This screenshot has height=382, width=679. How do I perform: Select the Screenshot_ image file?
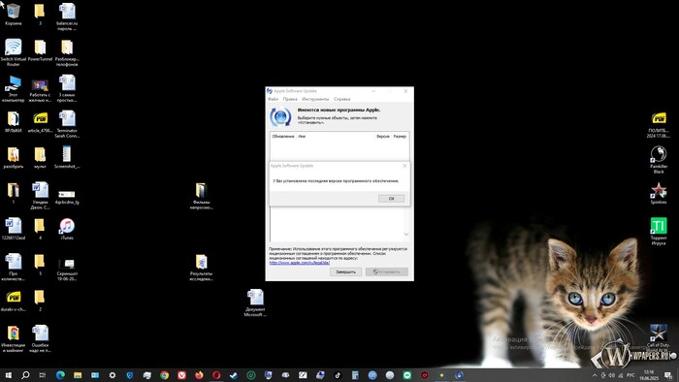pyautogui.click(x=67, y=157)
